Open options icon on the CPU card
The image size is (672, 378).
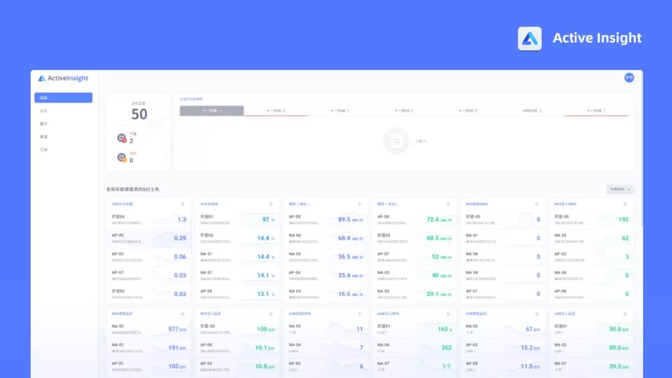point(182,204)
